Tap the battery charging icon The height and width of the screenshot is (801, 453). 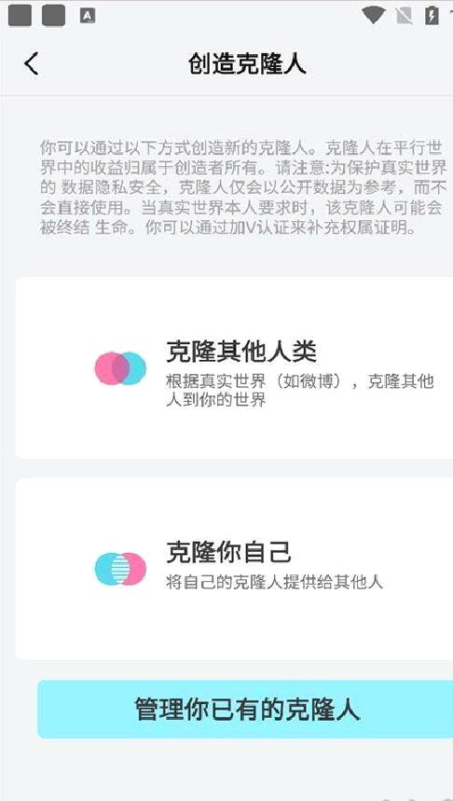pos(432,15)
